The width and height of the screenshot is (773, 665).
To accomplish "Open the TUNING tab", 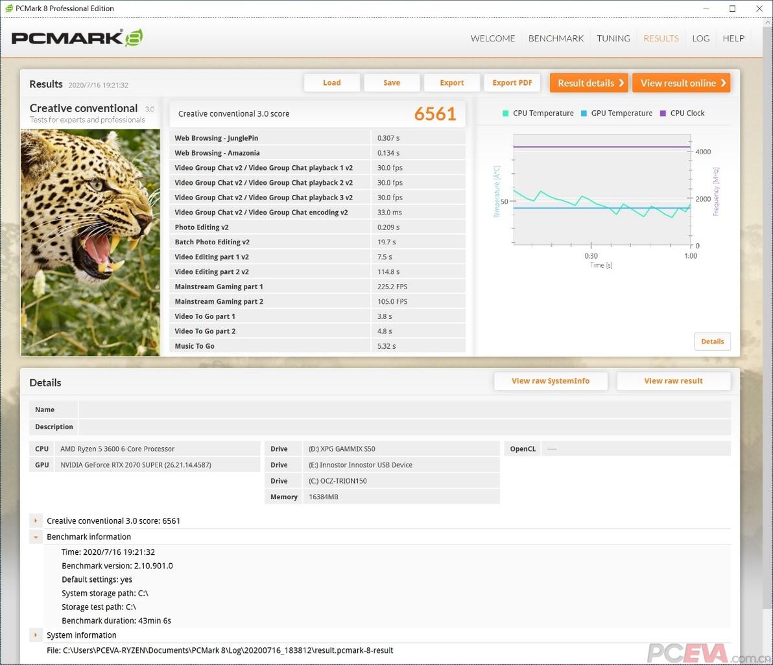I will [x=613, y=38].
